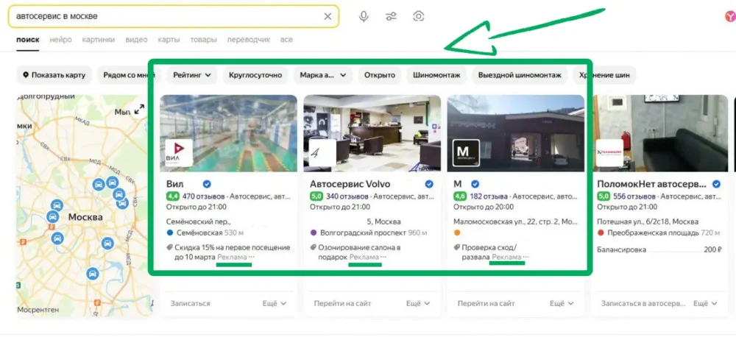Click the 'Преображенская площадь' metro station
Screen dimensions: 736x337
[x=653, y=233]
